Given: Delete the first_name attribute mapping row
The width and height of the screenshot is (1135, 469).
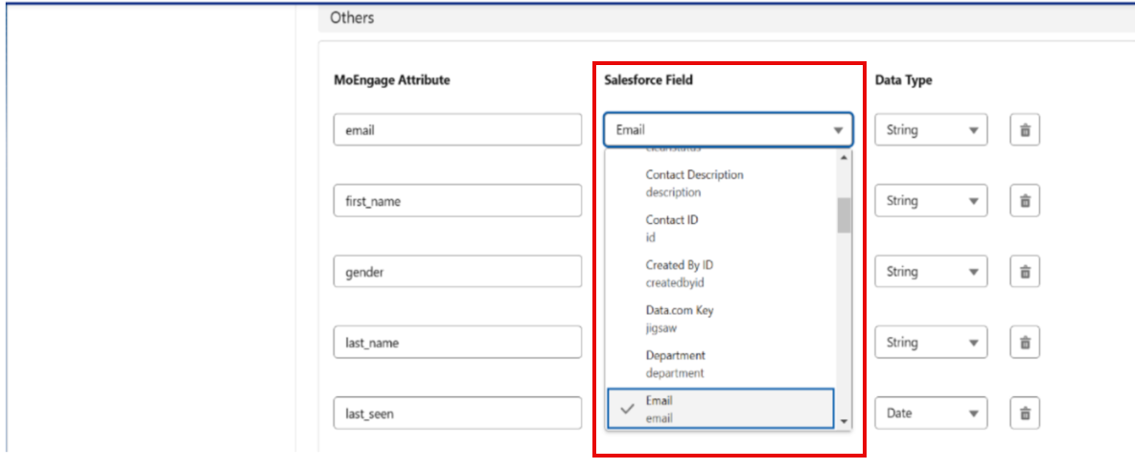Looking at the screenshot, I should (x=1024, y=202).
